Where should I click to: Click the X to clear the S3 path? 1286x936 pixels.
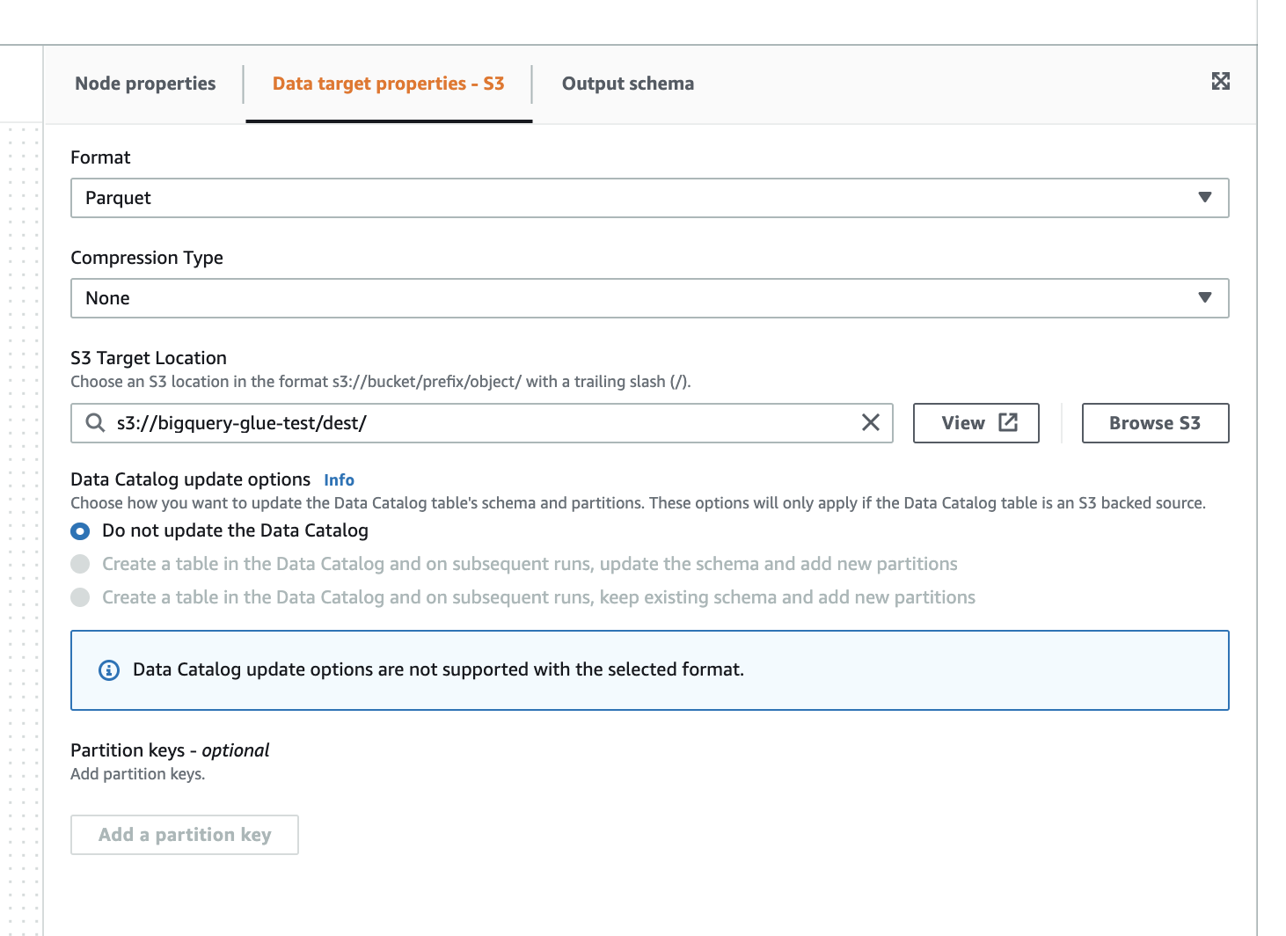tap(871, 423)
